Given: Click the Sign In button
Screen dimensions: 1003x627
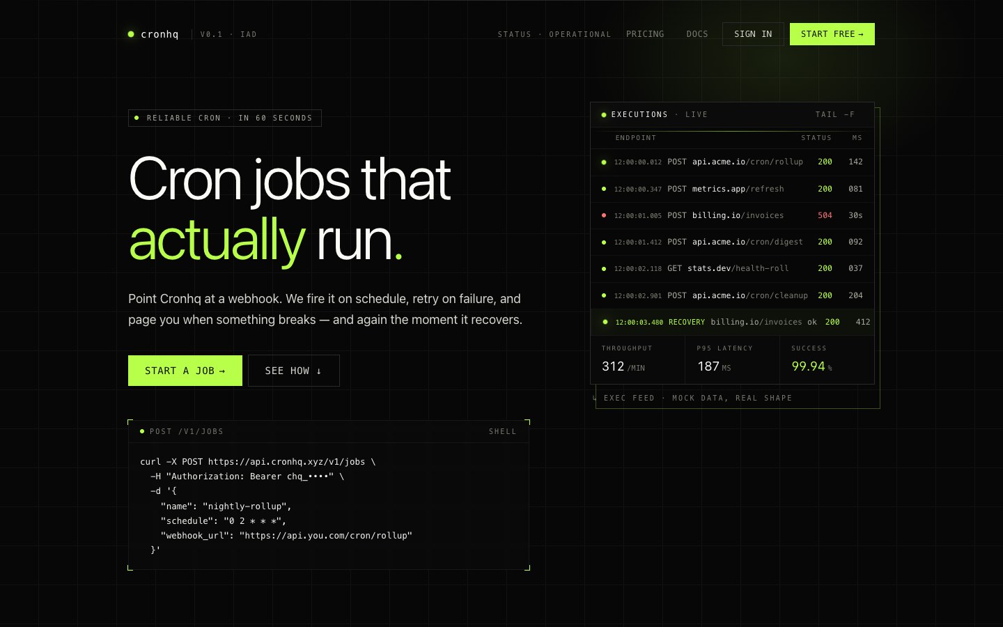Looking at the screenshot, I should tap(753, 34).
